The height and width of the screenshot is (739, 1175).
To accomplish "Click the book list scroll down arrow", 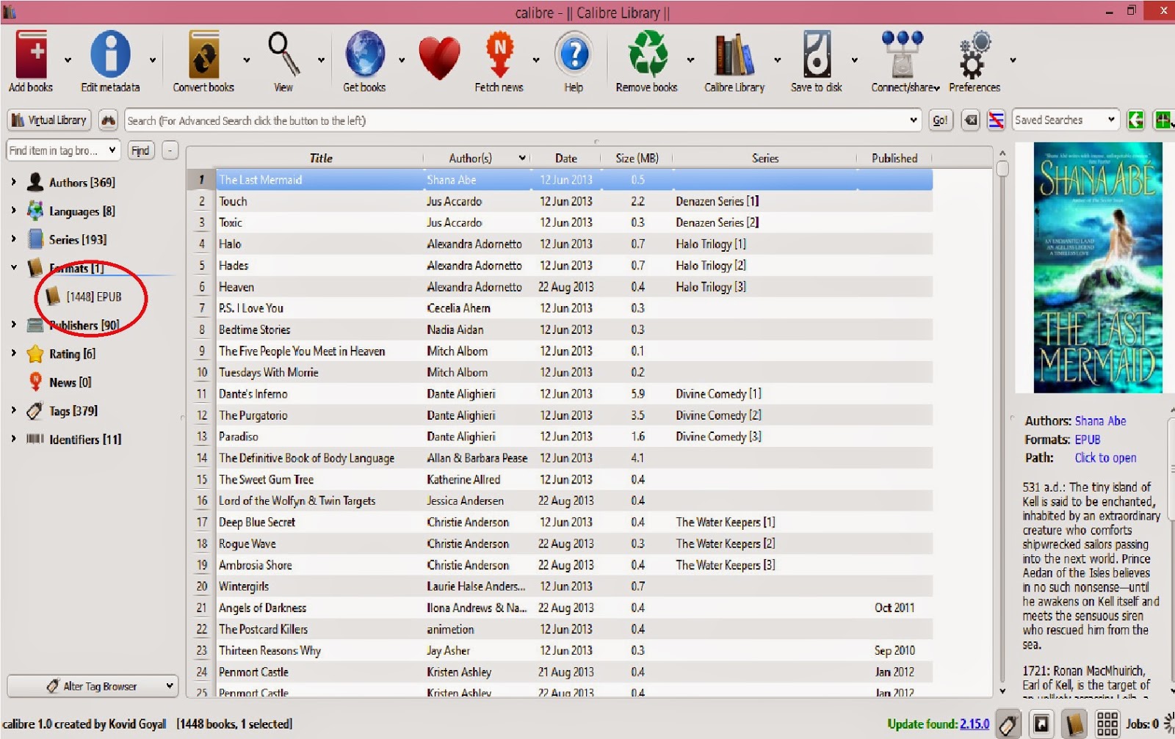I will (1002, 691).
